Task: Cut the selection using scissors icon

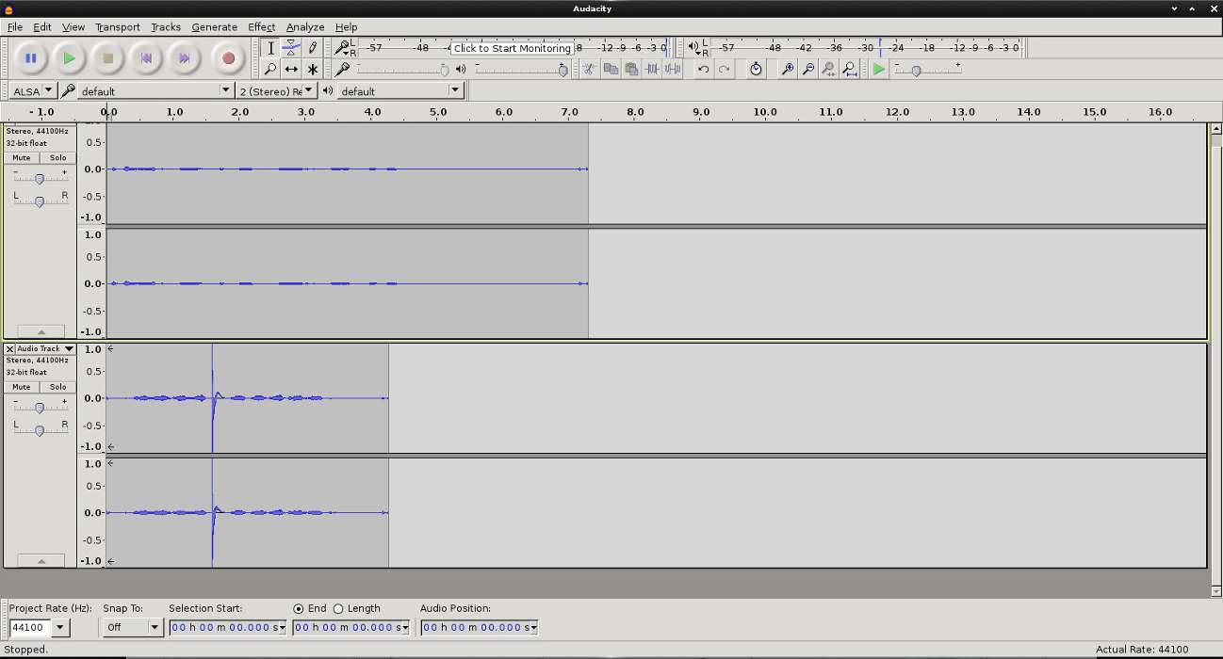Action: coord(587,69)
